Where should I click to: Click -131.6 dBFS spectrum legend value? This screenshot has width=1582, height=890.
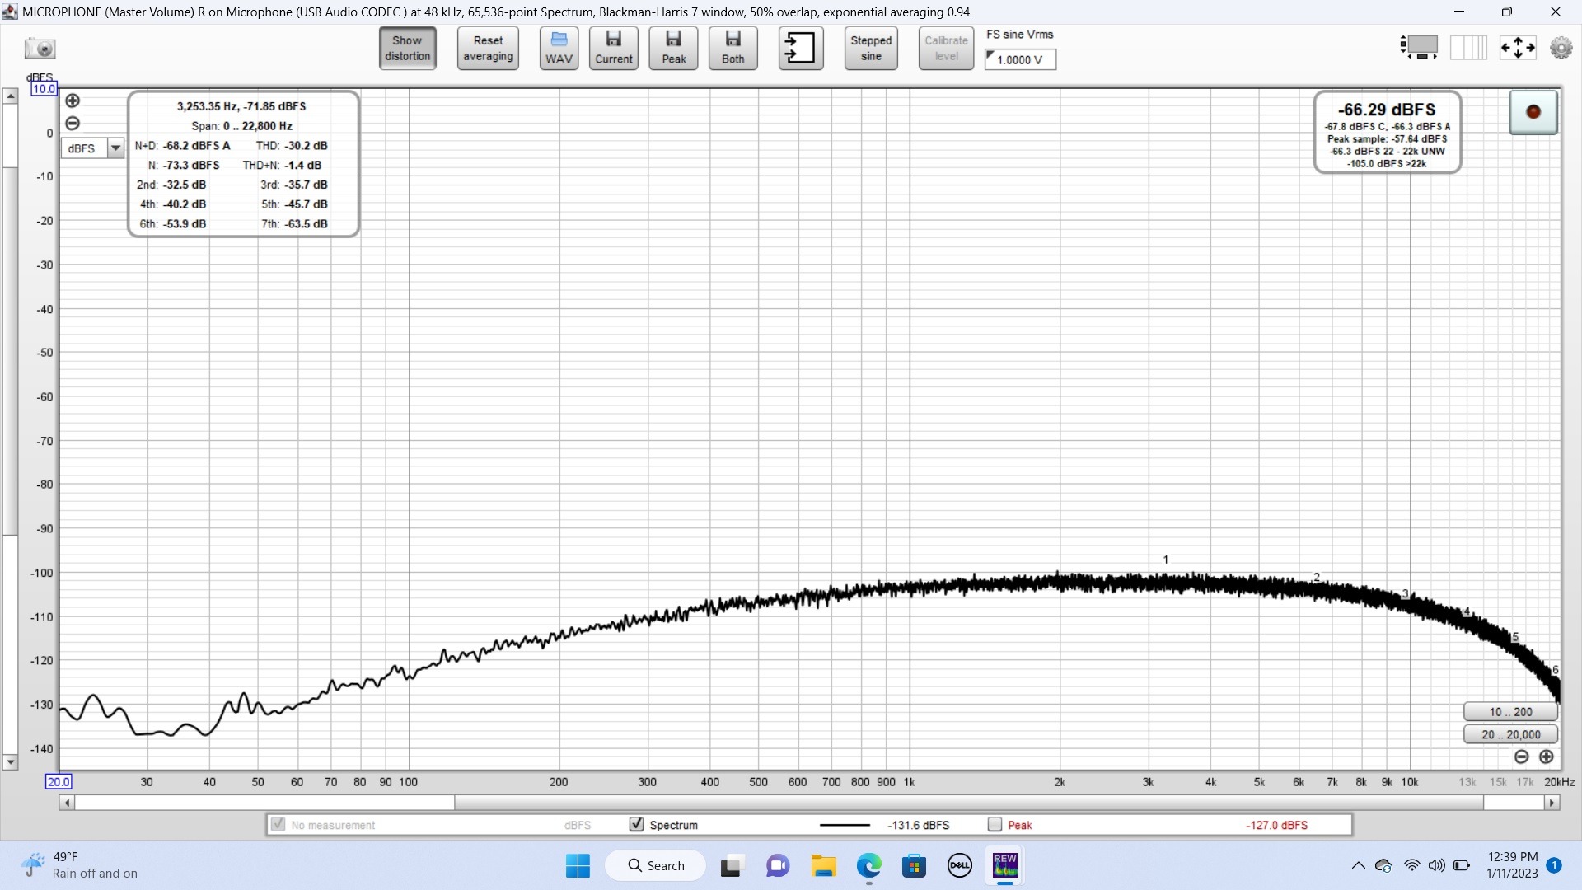pyautogui.click(x=918, y=825)
